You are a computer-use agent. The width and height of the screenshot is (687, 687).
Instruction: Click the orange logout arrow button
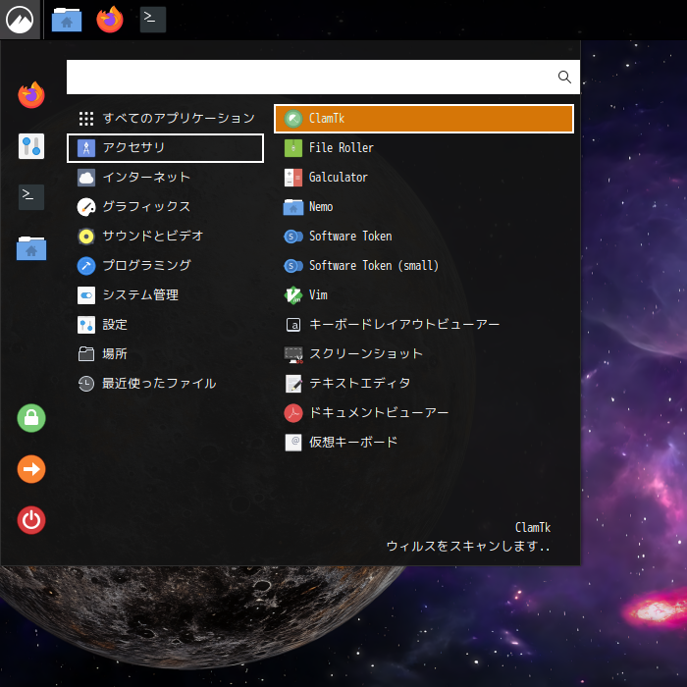[31, 469]
